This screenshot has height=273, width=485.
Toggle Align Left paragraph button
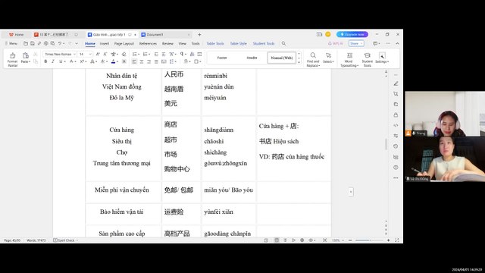click(x=134, y=61)
